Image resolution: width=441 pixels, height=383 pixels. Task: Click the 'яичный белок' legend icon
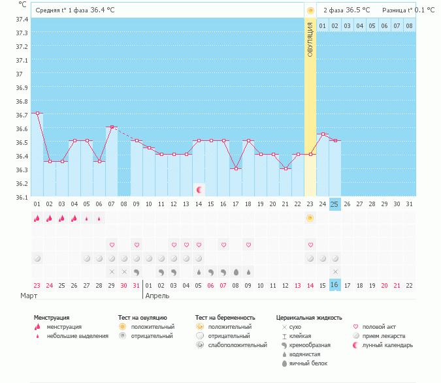point(284,363)
